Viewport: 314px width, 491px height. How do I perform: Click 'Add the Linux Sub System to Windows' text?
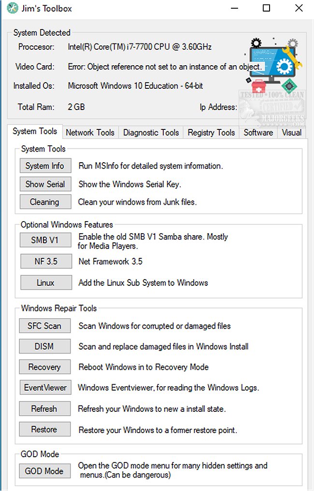[x=143, y=283]
